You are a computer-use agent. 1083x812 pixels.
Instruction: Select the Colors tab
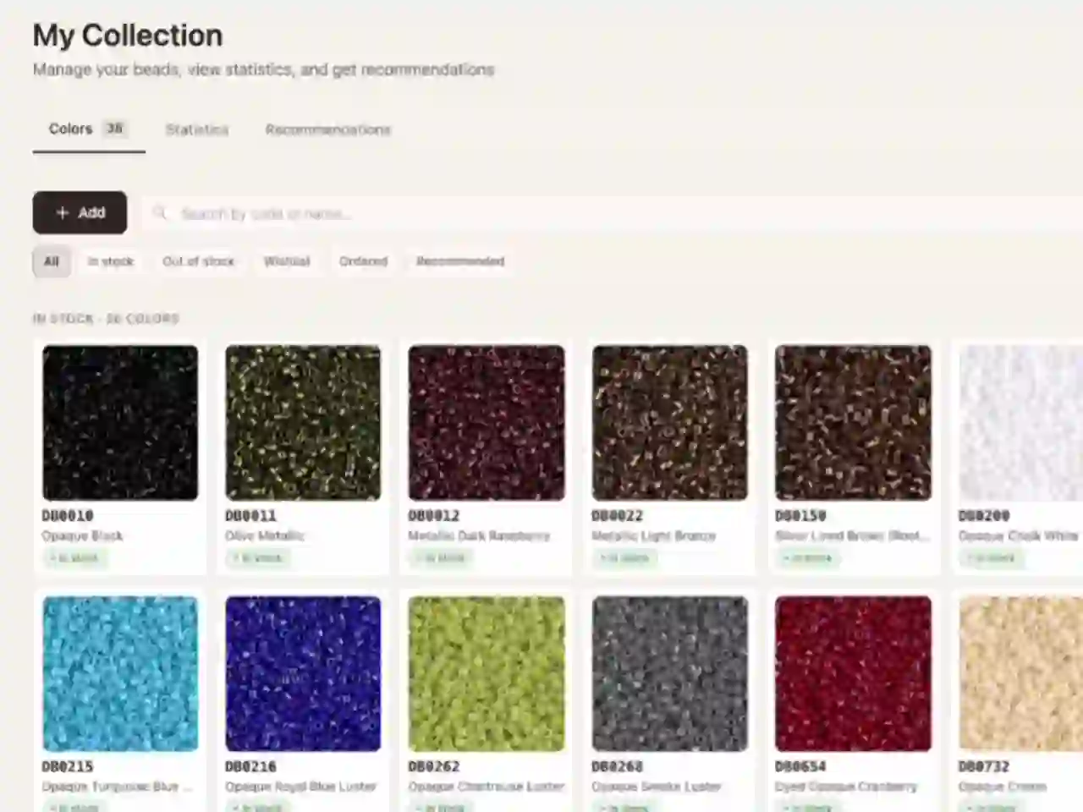click(x=70, y=129)
